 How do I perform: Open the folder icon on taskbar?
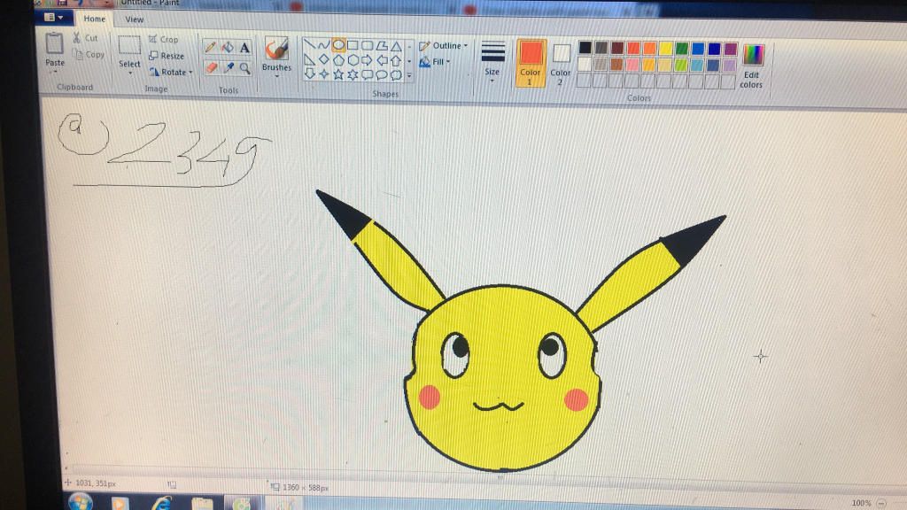tap(202, 503)
